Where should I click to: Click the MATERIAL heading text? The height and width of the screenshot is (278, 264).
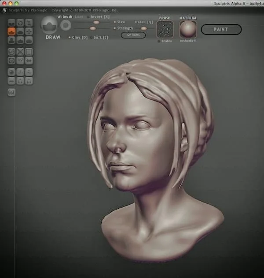click(x=188, y=18)
